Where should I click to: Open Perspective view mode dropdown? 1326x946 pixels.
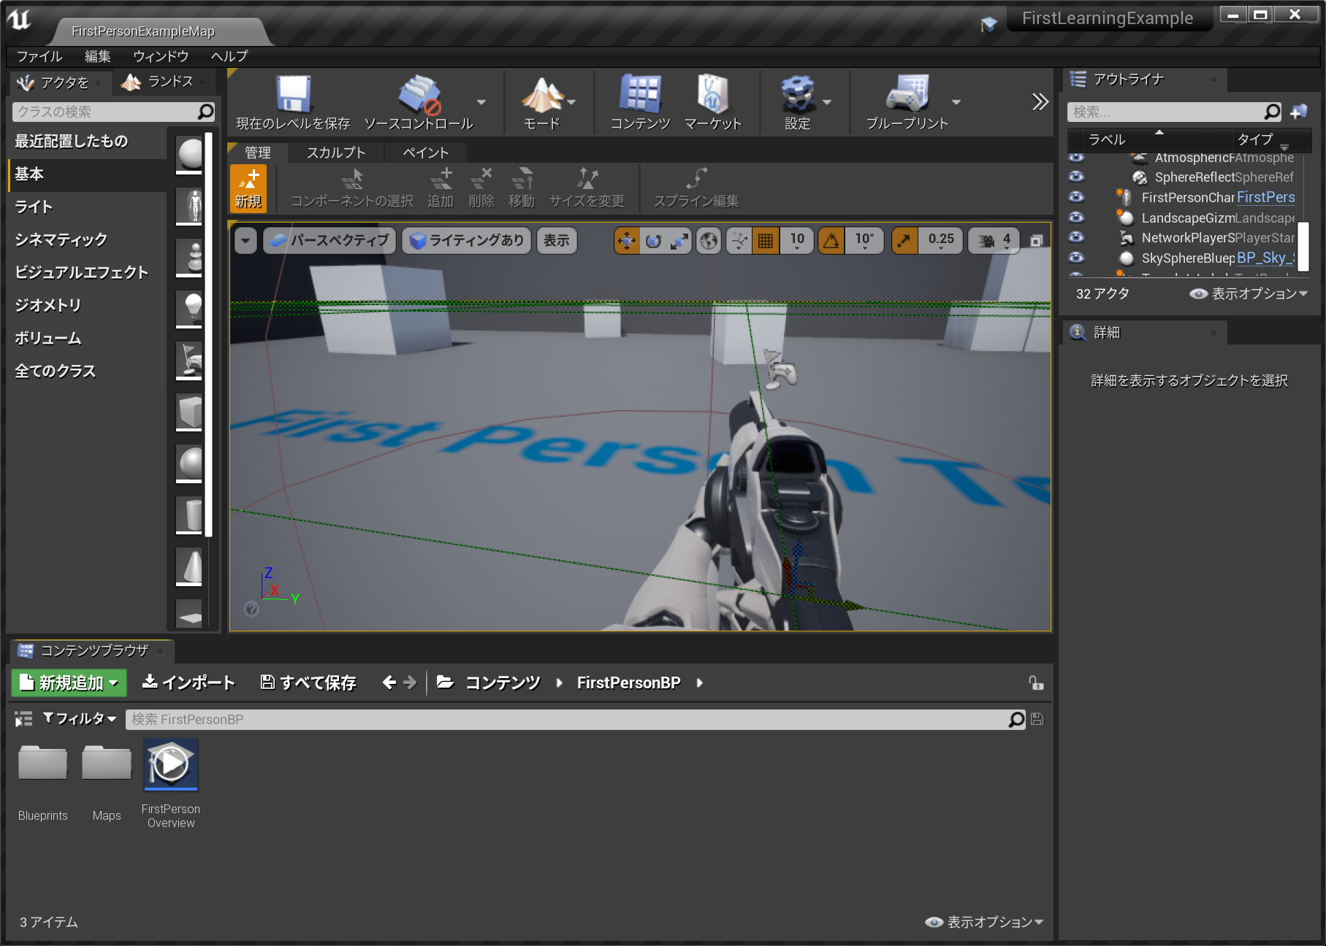point(329,240)
